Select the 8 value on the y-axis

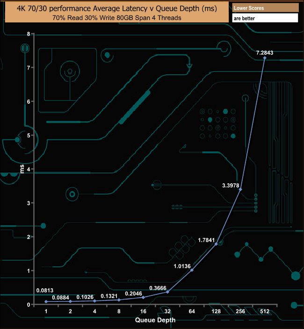29,34
